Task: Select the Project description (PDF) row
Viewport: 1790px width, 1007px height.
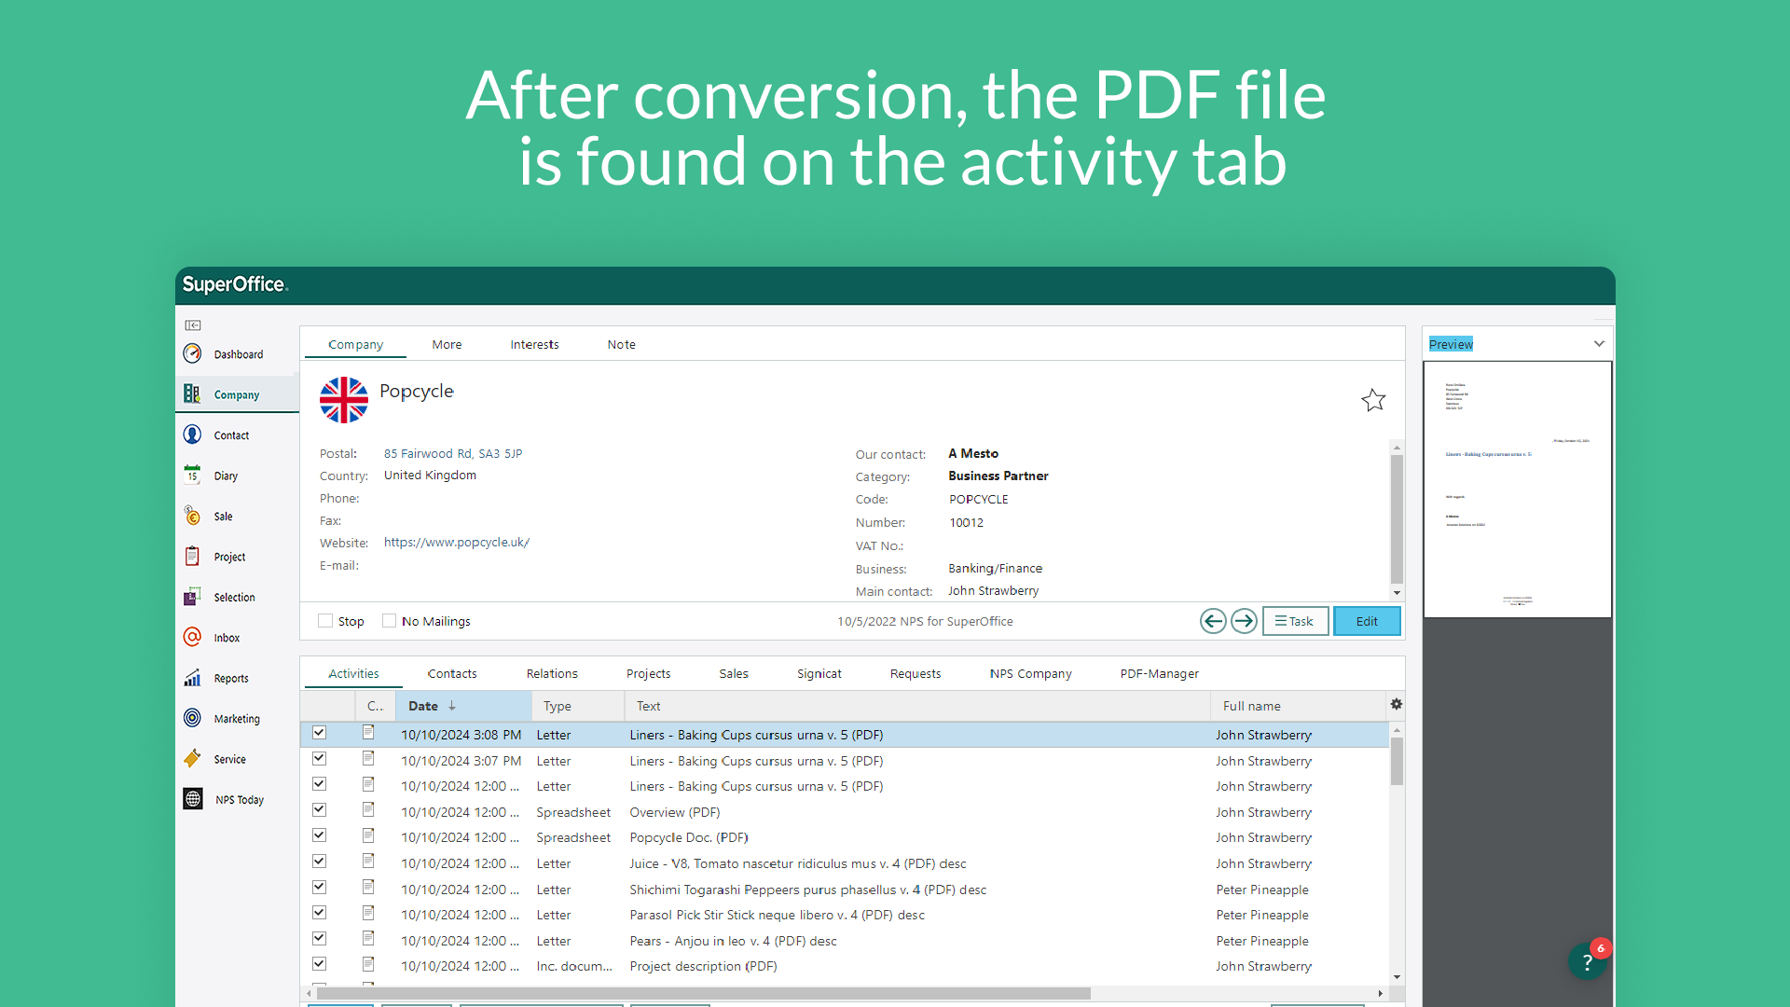Action: (845, 966)
